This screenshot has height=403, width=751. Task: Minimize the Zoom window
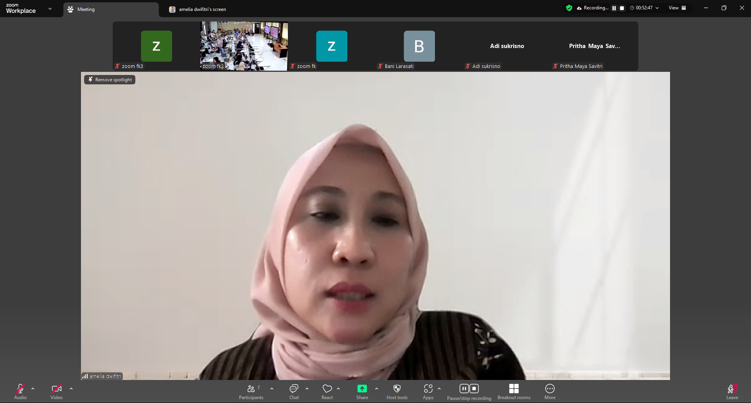[706, 8]
